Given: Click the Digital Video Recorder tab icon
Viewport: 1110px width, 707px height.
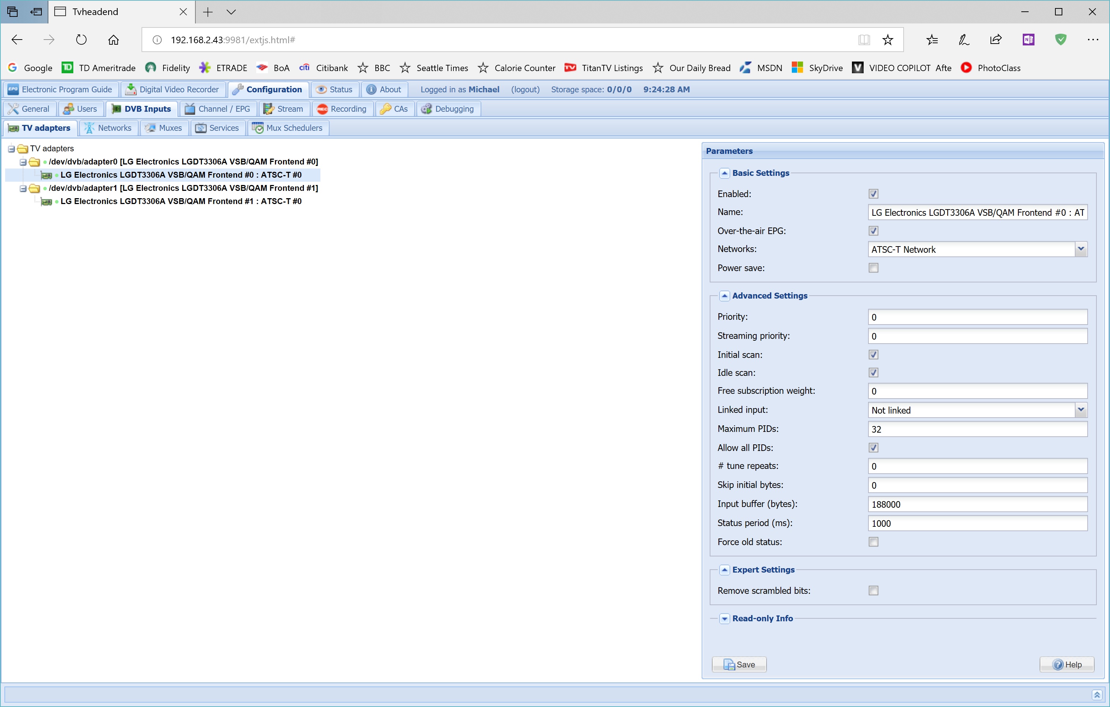Looking at the screenshot, I should tap(131, 89).
